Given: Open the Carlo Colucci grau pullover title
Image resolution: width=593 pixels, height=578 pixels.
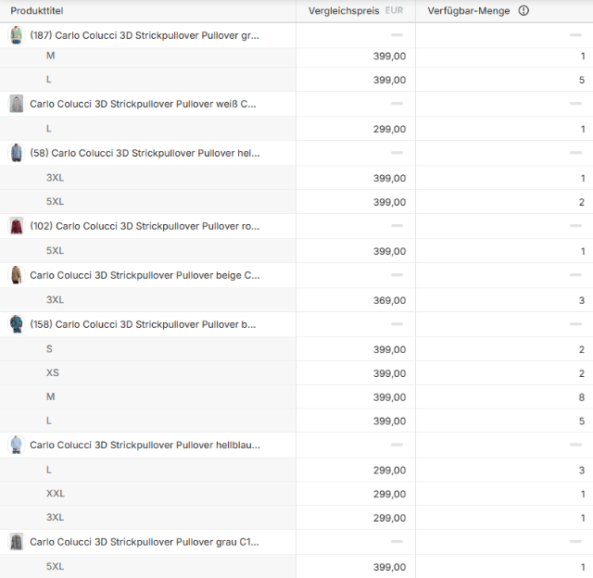Looking at the screenshot, I should click(145, 542).
